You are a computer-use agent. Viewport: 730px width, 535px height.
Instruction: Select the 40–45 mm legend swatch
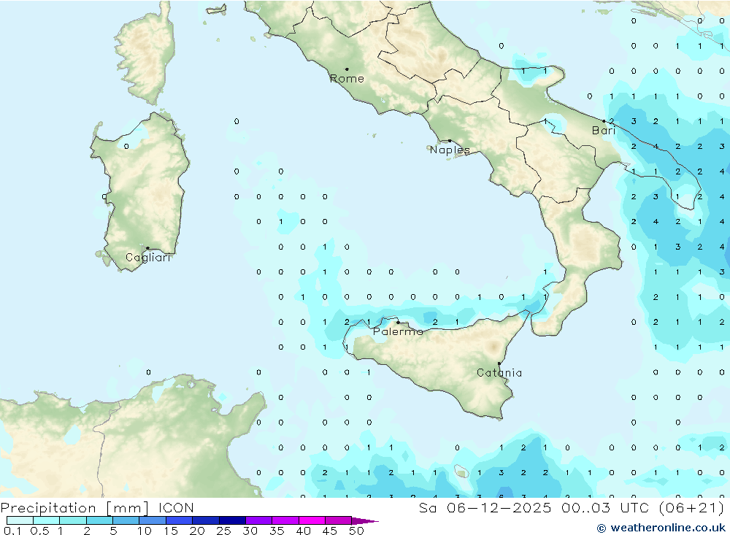pyautogui.click(x=312, y=520)
